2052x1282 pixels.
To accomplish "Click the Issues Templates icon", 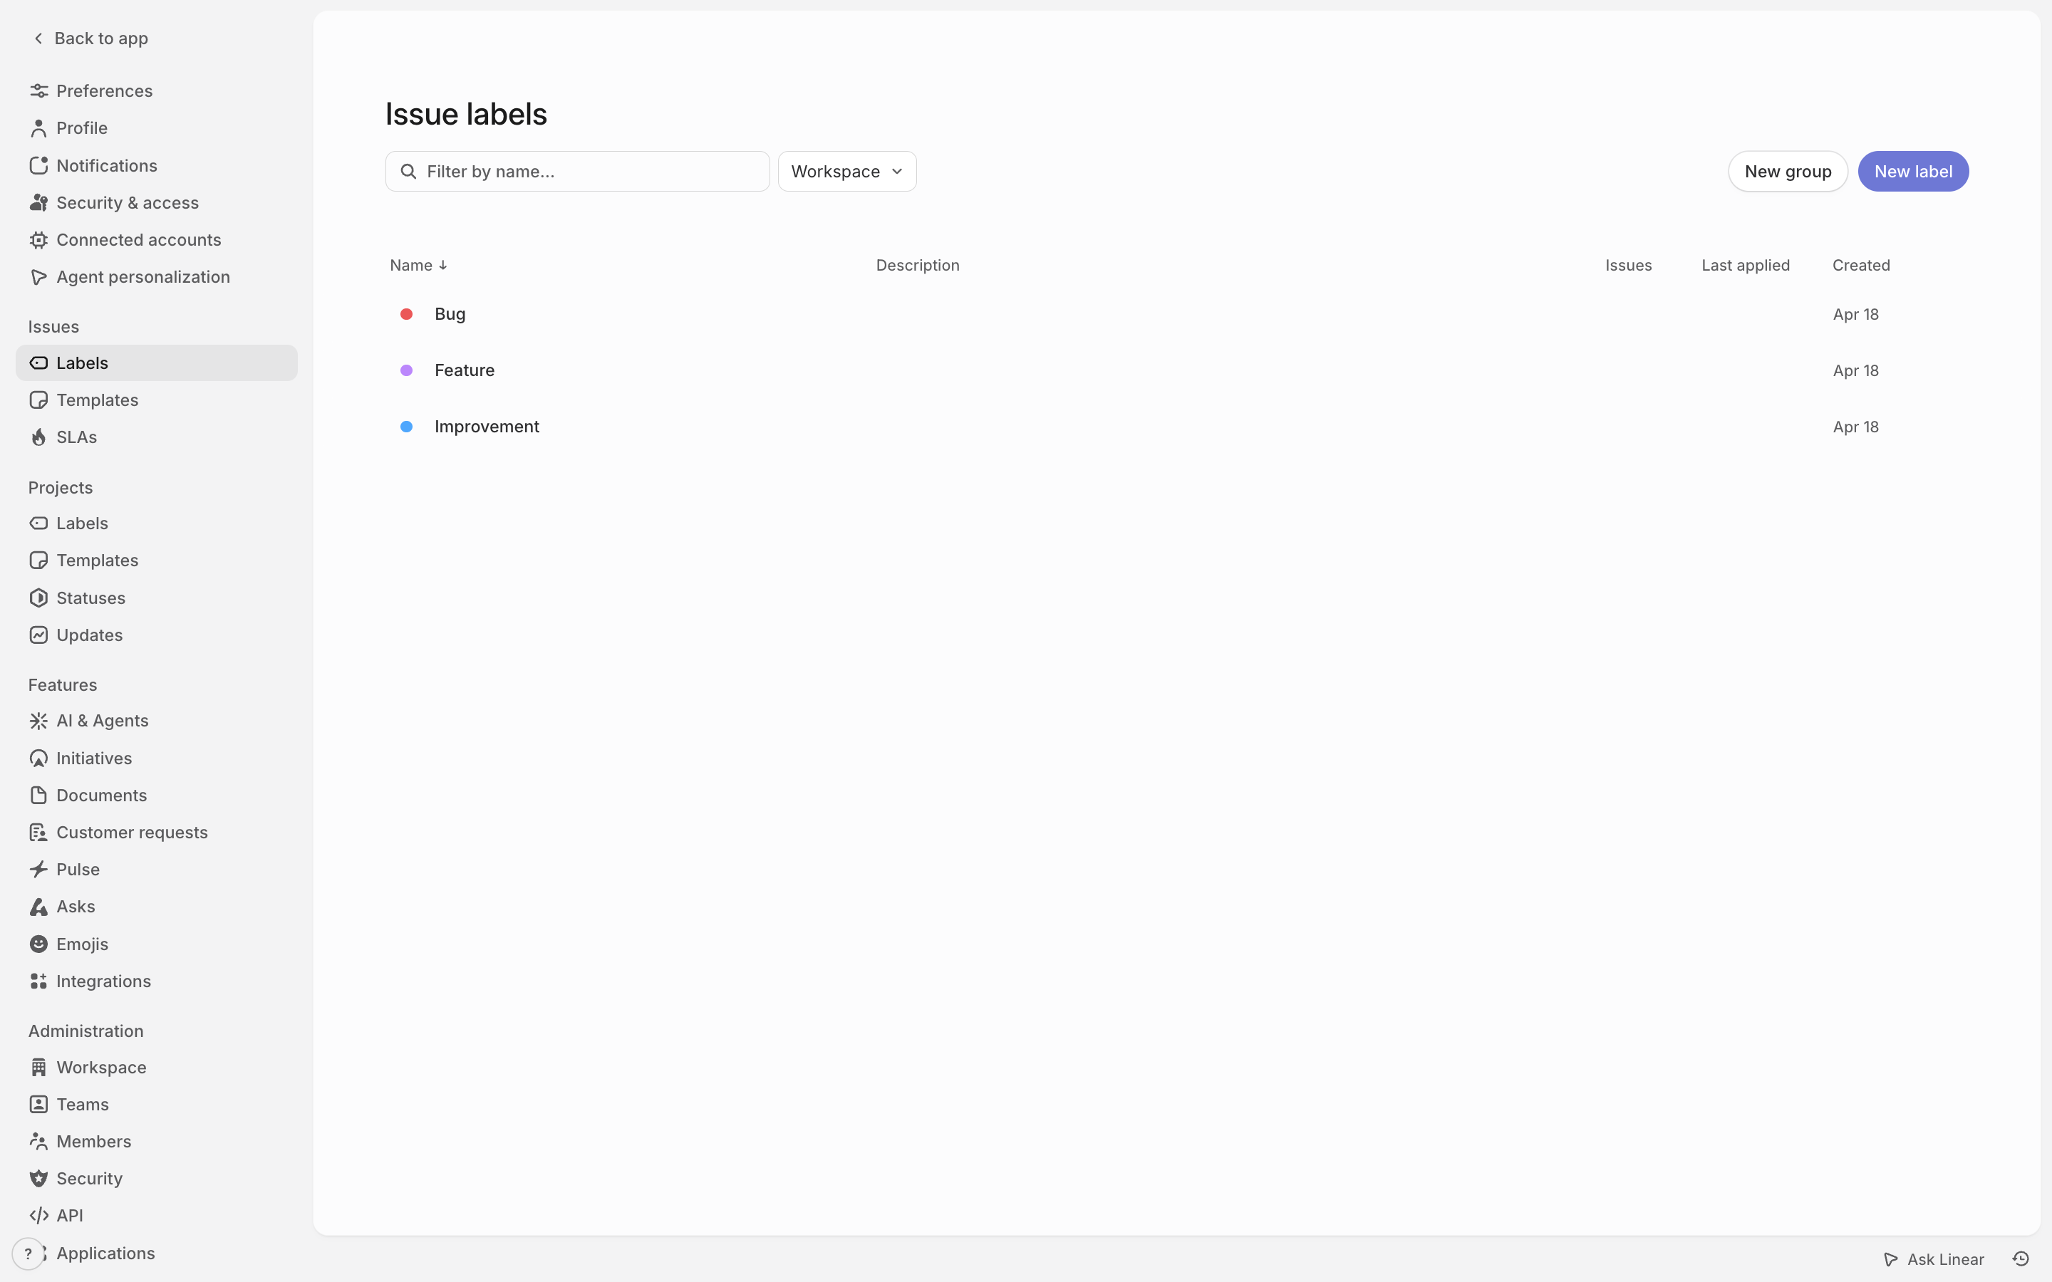I will point(39,400).
